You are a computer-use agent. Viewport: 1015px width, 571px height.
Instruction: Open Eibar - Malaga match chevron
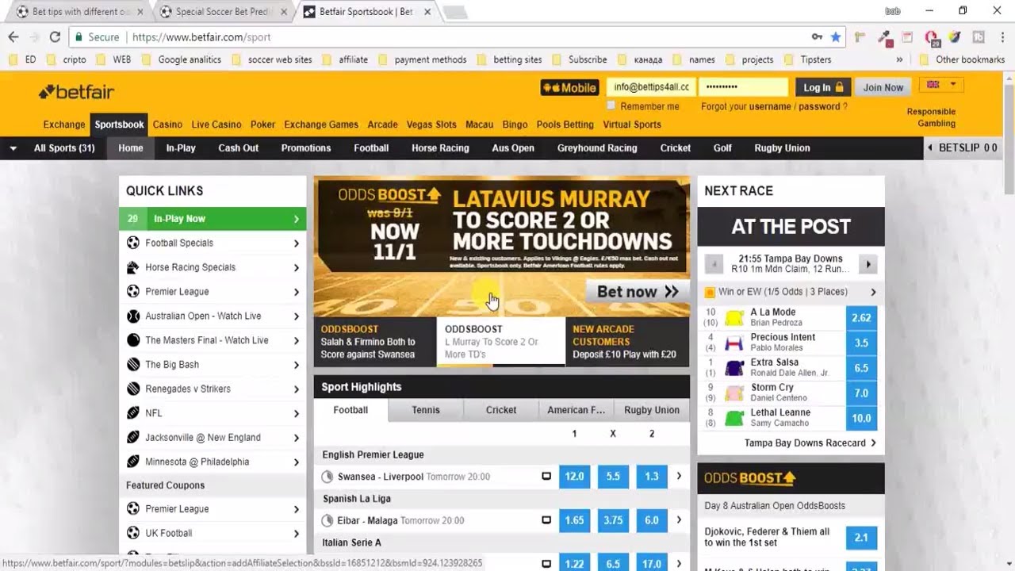679,520
